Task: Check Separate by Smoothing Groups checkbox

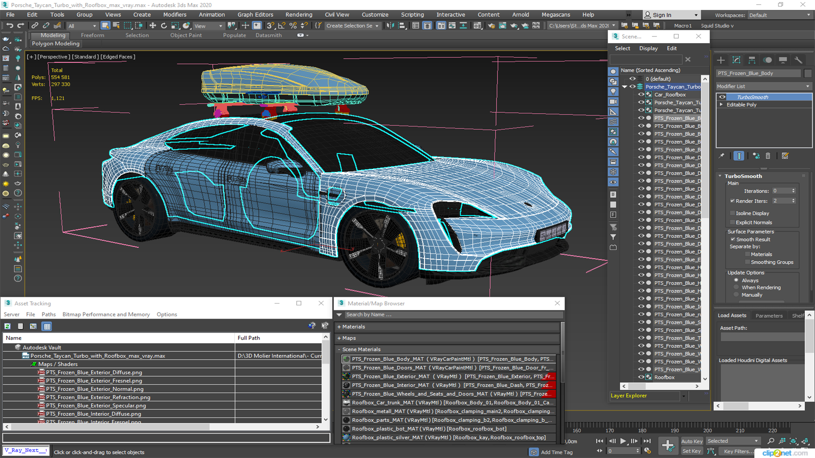Action: pos(748,262)
